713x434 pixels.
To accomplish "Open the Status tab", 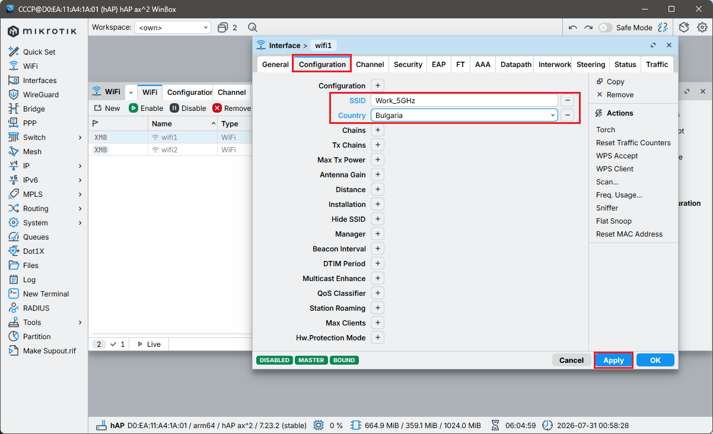I will (625, 65).
